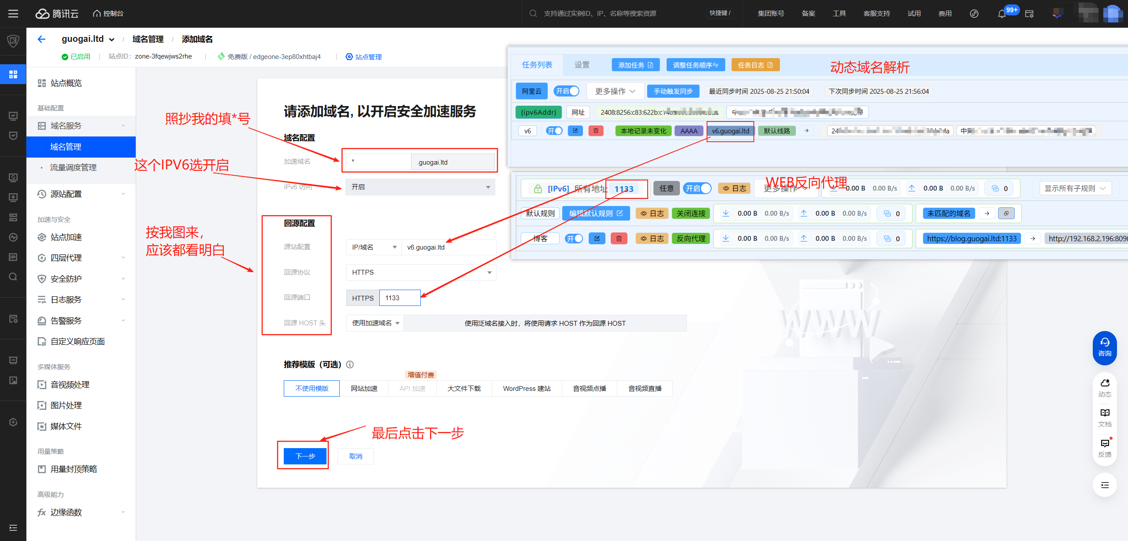Screen dimensions: 1128x541
Task: Toggle the IPv6 1133 rule 开启 switch
Action: [698, 188]
